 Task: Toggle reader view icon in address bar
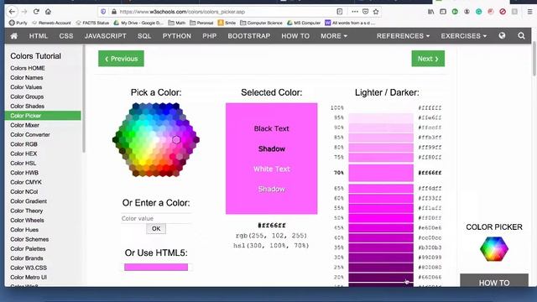point(339,12)
